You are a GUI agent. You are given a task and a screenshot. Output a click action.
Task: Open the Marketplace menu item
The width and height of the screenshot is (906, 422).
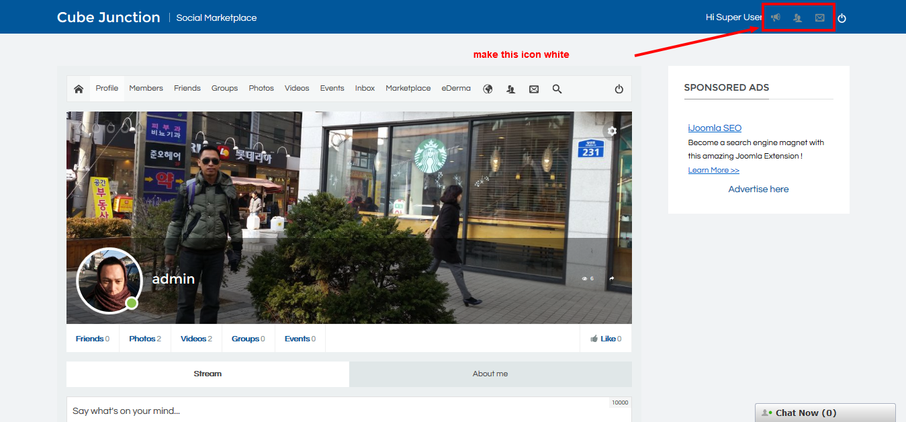tap(408, 88)
